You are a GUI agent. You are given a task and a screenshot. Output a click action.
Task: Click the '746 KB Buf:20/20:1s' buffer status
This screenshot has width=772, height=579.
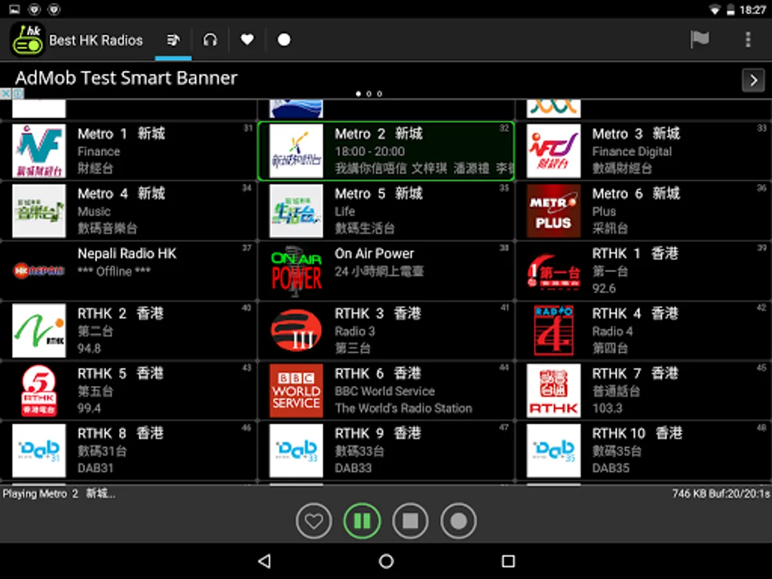(721, 494)
